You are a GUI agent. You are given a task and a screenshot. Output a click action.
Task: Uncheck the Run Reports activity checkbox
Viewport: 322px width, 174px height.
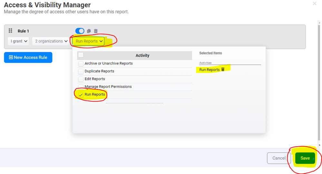pyautogui.click(x=81, y=95)
